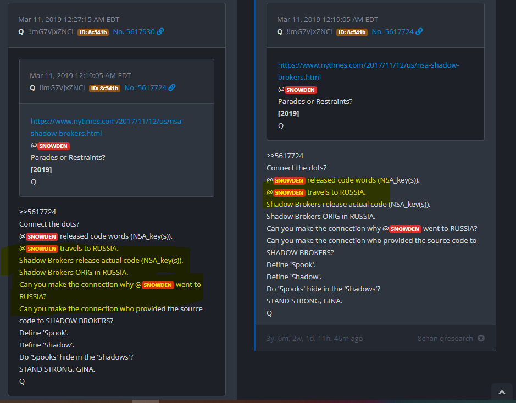Click '8chan qresearch' source label

coord(445,339)
